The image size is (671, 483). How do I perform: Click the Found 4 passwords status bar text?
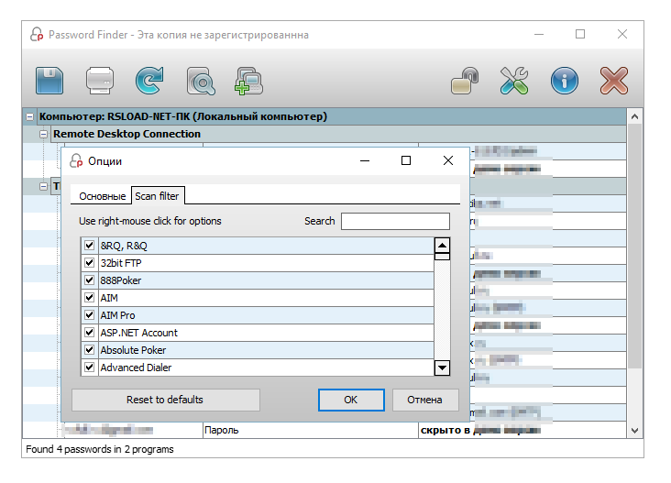[x=100, y=449]
